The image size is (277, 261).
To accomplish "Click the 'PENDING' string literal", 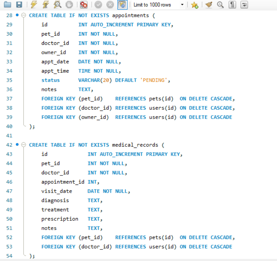I will (153, 80).
